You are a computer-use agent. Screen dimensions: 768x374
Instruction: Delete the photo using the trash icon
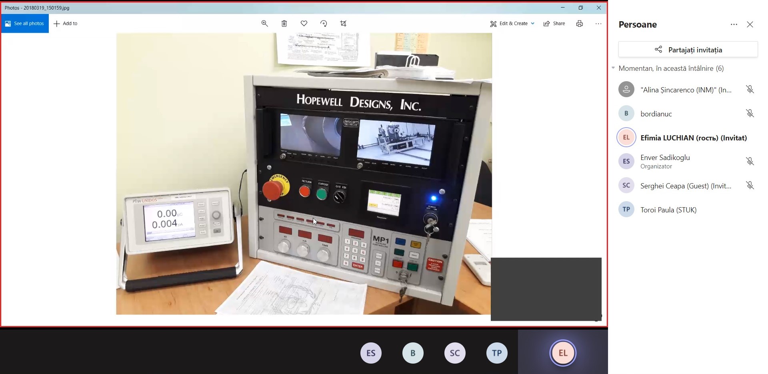coord(284,24)
